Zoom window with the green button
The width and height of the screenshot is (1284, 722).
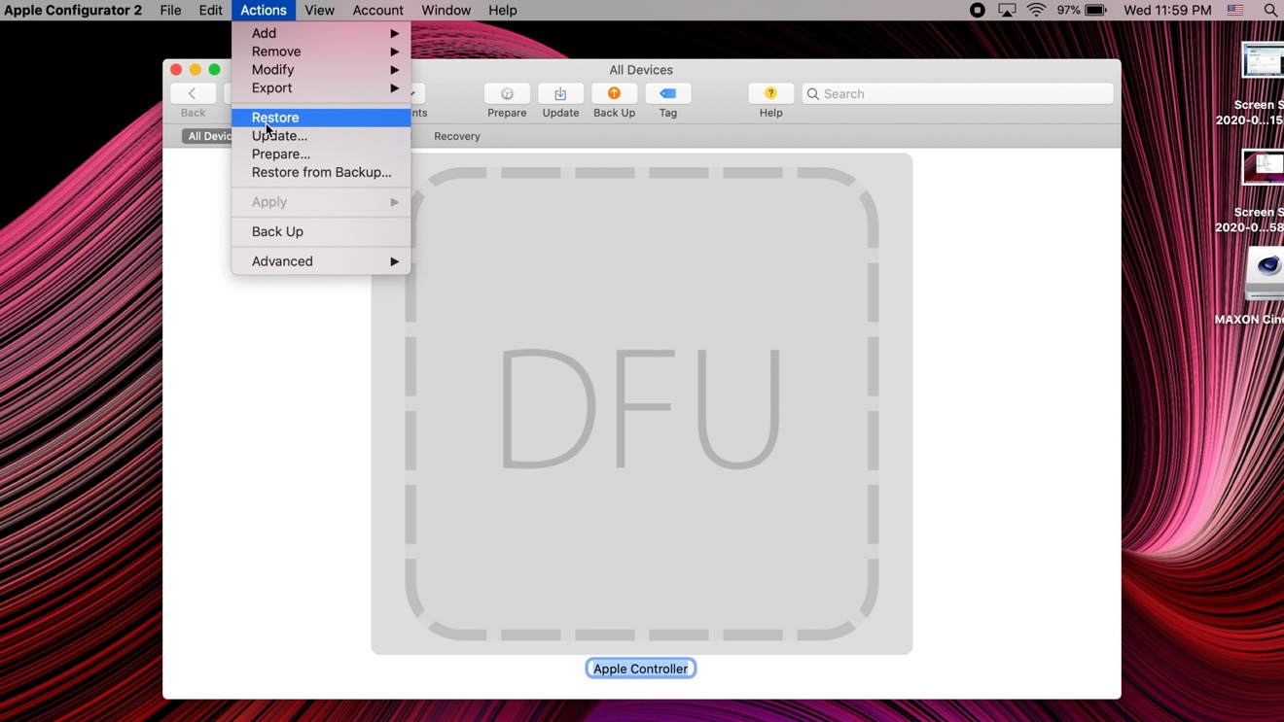pos(215,70)
